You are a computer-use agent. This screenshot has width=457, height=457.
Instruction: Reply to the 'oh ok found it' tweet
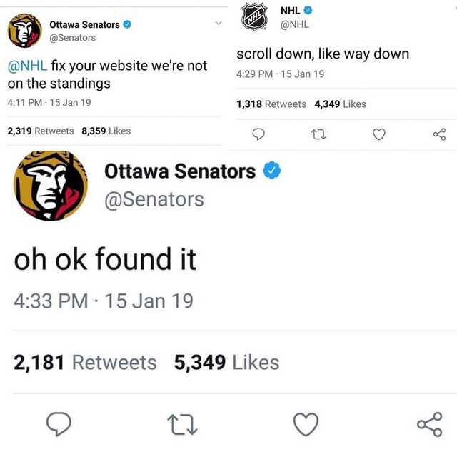pyautogui.click(x=59, y=424)
